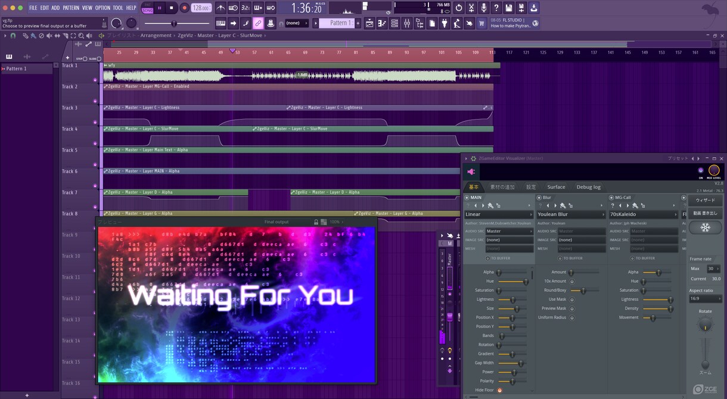Adjust the MG-Call Density slider
This screenshot has height=399, width=727.
[657, 308]
